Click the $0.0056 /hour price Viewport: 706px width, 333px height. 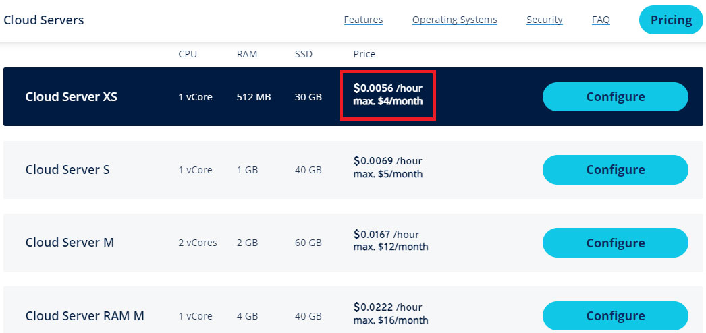coord(387,88)
